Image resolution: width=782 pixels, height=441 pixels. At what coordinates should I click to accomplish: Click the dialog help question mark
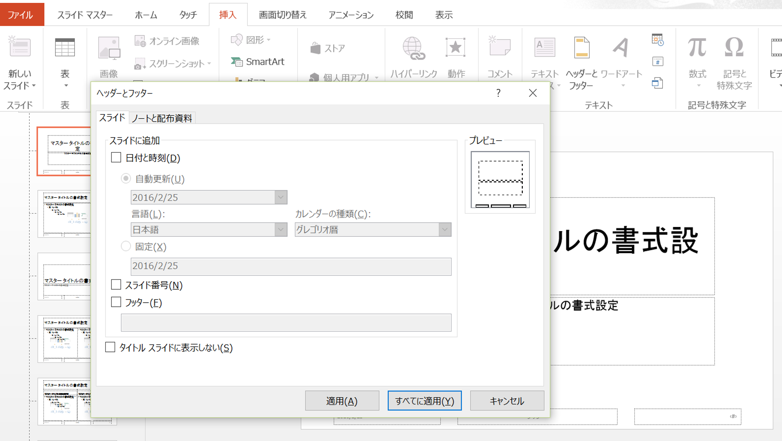[498, 93]
